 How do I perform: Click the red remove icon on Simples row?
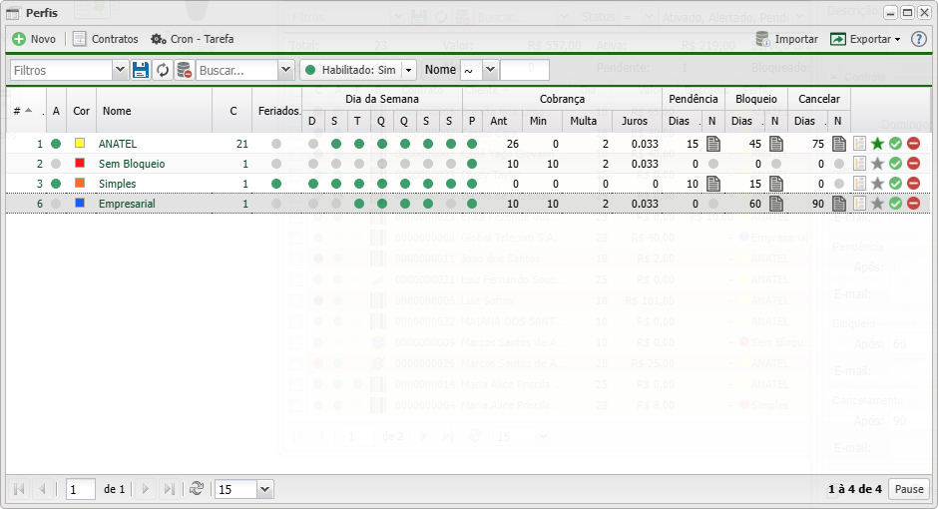[x=913, y=184]
